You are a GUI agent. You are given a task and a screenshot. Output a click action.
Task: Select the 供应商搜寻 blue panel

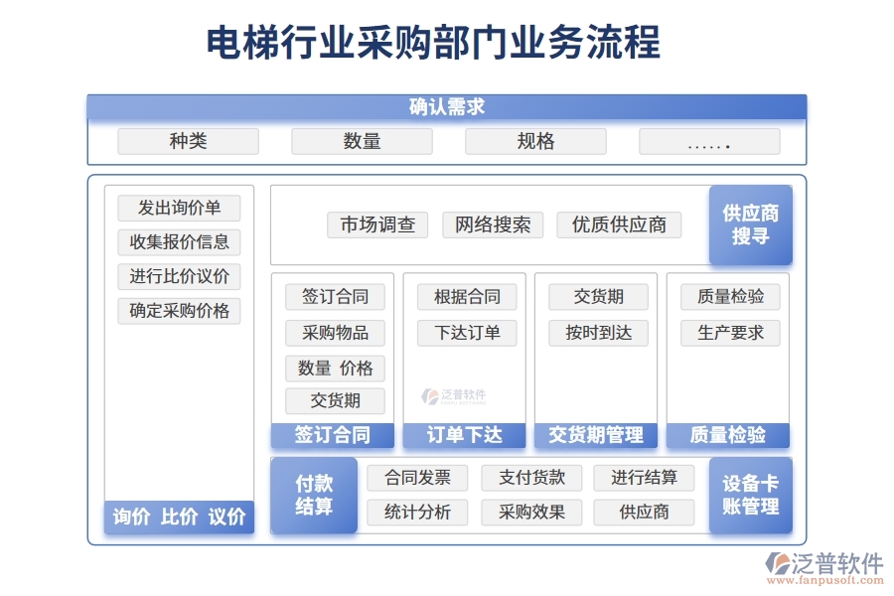click(x=750, y=225)
